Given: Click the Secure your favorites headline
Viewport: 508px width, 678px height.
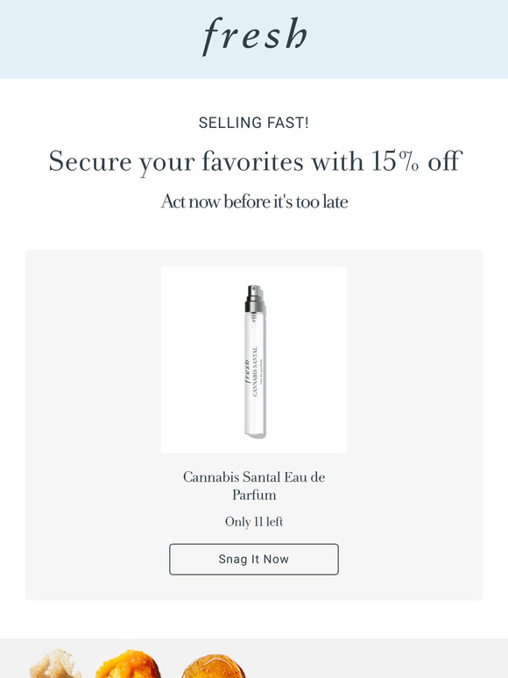Looking at the screenshot, I should pos(256,162).
